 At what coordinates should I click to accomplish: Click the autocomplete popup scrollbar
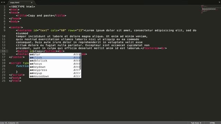click(80, 61)
